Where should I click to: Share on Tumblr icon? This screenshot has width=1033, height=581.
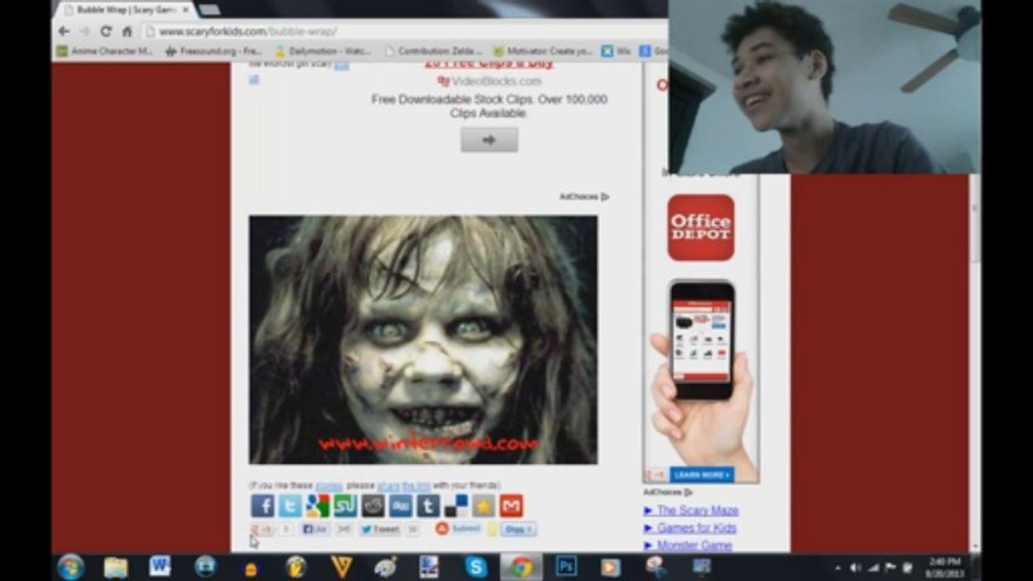[428, 506]
